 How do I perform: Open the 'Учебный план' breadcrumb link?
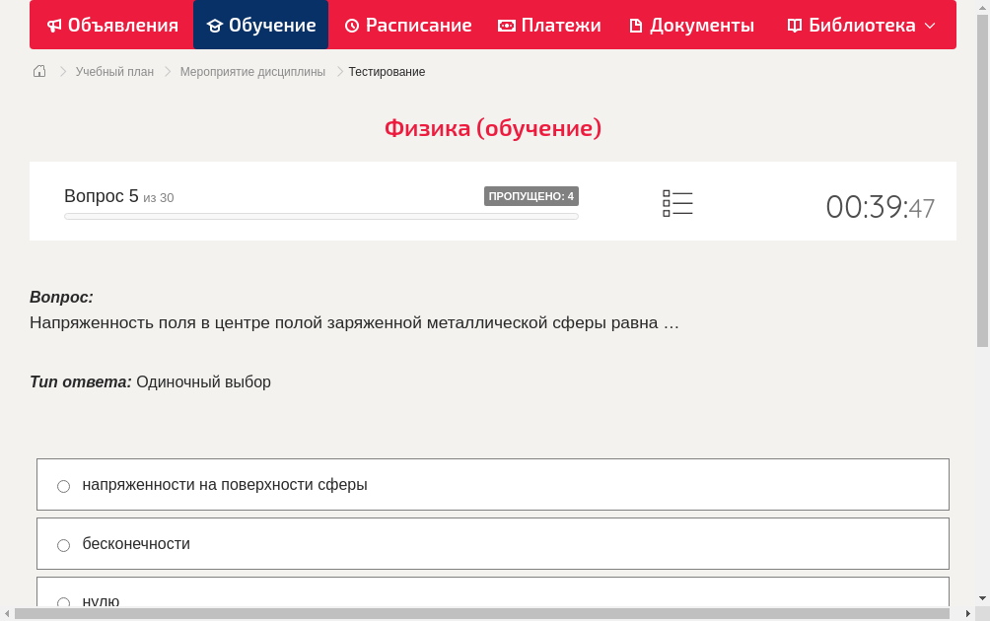113,71
